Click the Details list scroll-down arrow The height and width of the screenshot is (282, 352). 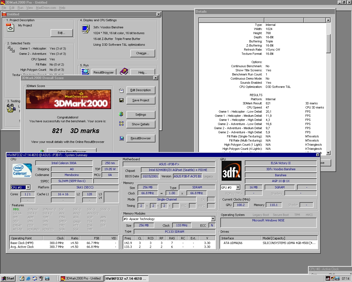(x=328, y=153)
